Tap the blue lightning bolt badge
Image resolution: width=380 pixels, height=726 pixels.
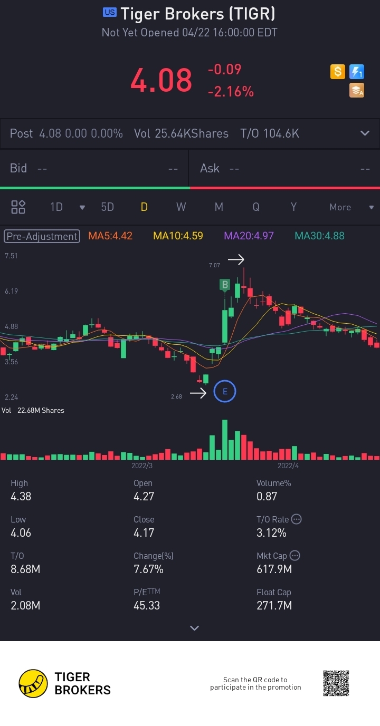357,72
